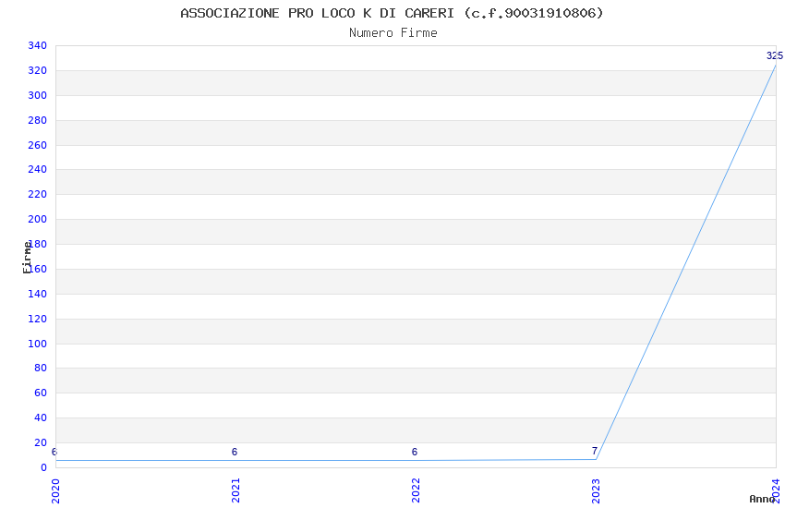785x508 pixels.
Task: Click the line's data point at 2023
Action: point(596,459)
